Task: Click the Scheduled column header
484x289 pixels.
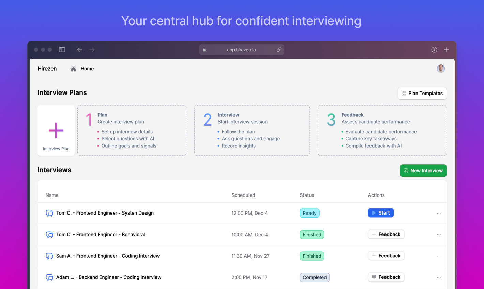Action: (x=243, y=195)
